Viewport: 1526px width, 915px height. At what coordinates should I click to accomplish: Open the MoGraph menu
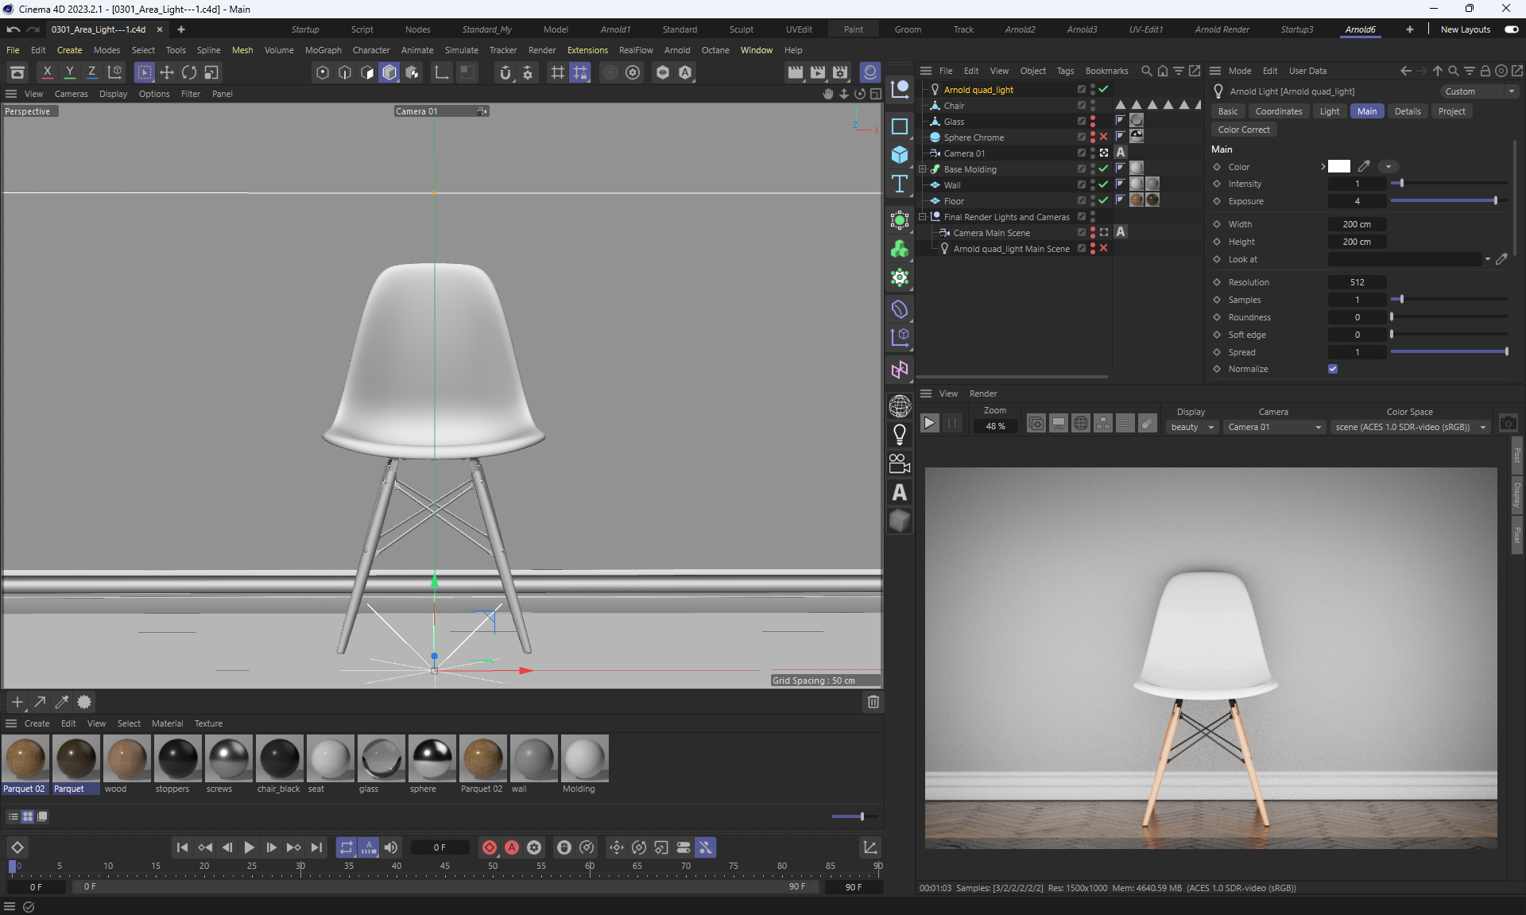coord(323,50)
